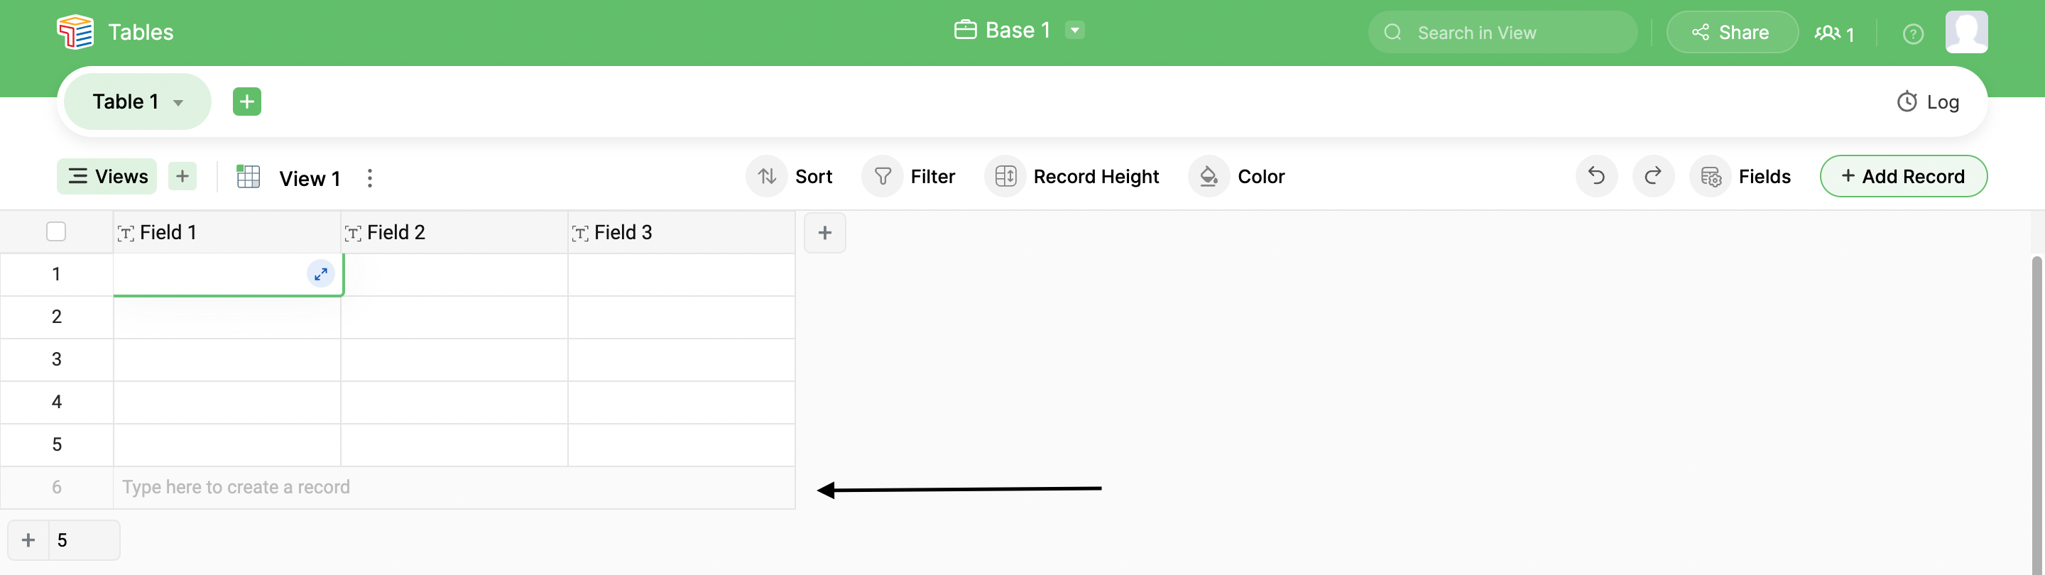Click the green add table plus icon
The image size is (2045, 575).
point(247,102)
